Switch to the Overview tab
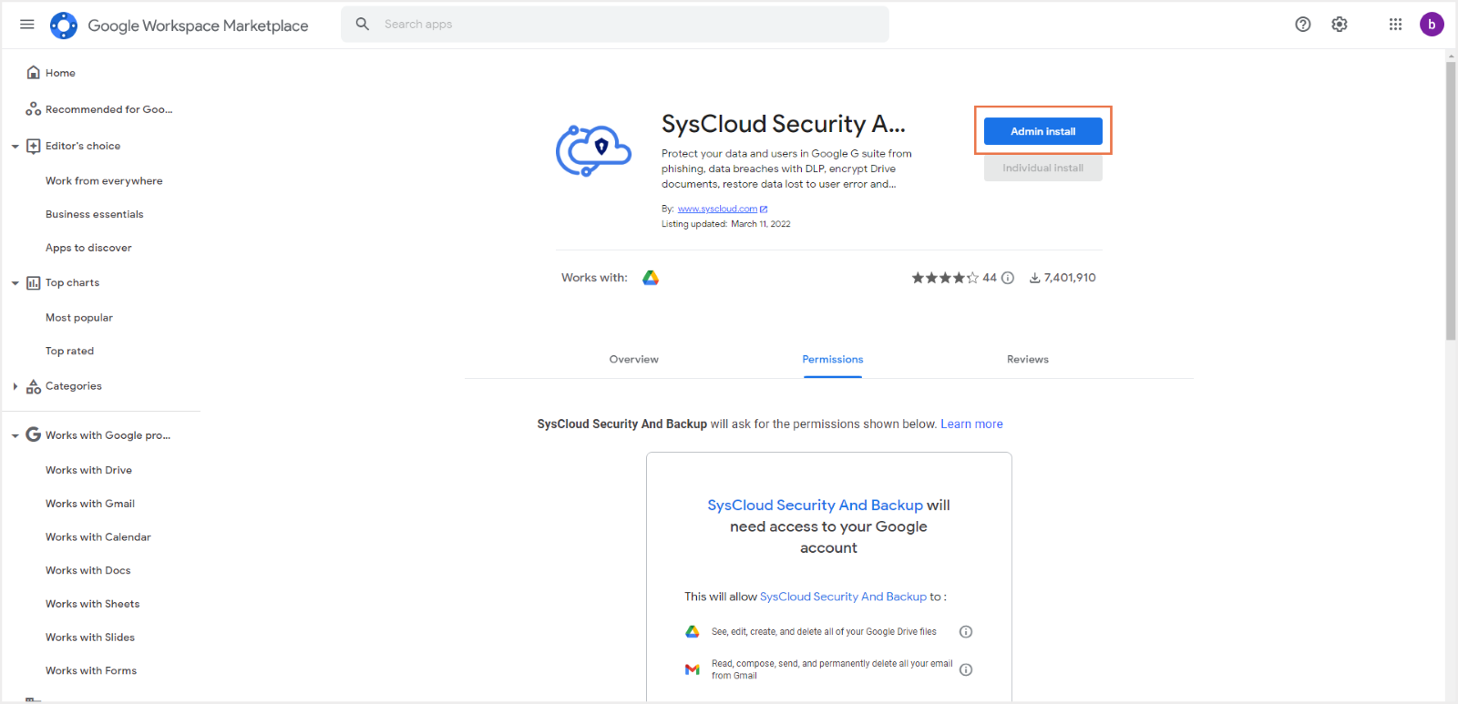 (x=634, y=360)
